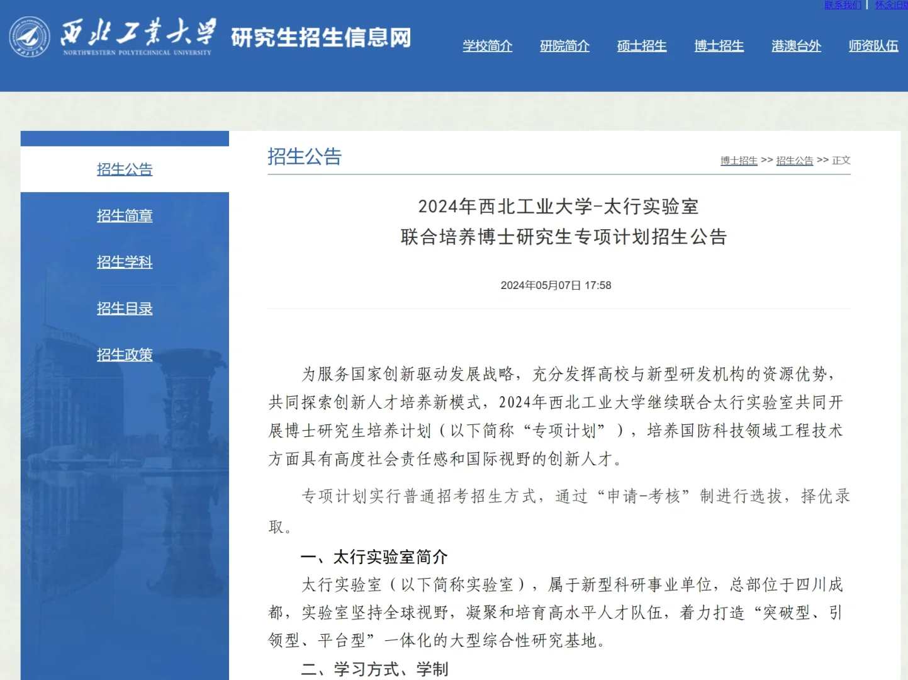Click the paragraph starting 太行实验室（以下简称实验室）
Screen dimensions: 908x680
tap(556, 613)
